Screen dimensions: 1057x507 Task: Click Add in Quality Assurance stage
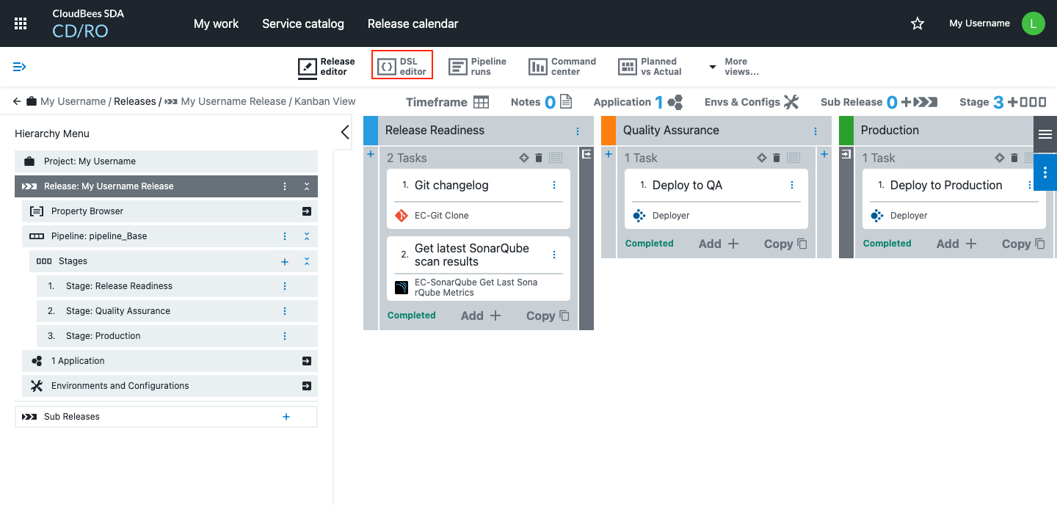(719, 244)
